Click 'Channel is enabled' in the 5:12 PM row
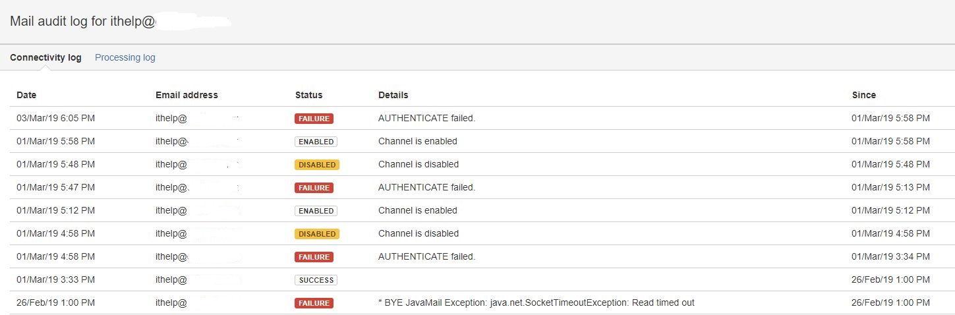The width and height of the screenshot is (955, 315). 418,210
